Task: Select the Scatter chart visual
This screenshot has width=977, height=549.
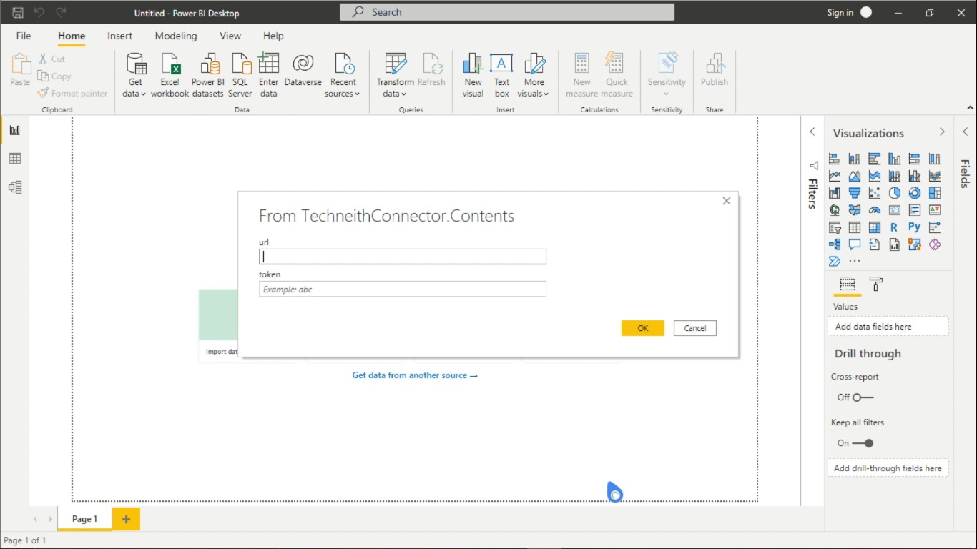Action: click(x=875, y=193)
